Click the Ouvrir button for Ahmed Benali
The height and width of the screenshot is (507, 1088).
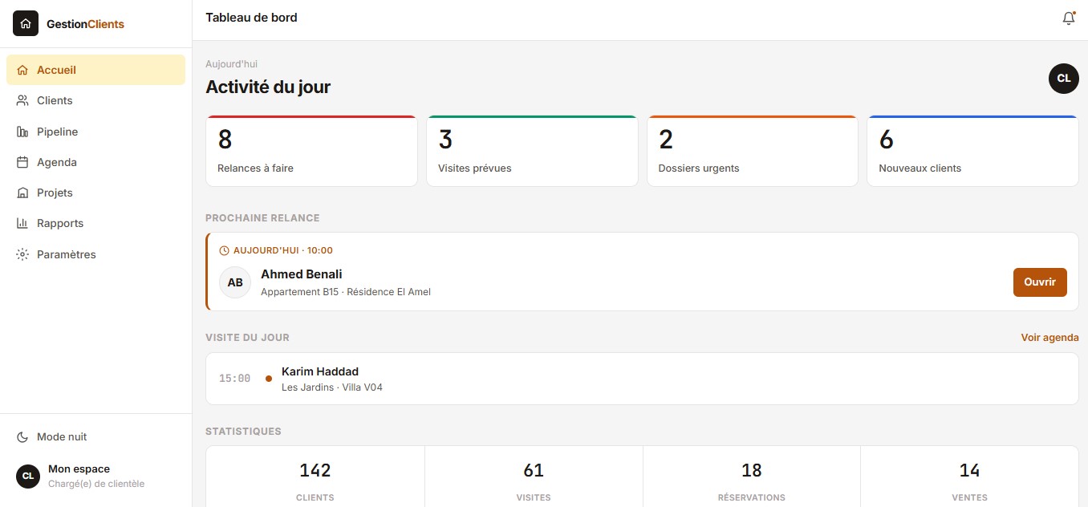(x=1040, y=282)
